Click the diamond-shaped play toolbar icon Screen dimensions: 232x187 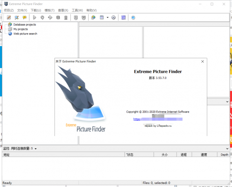click(x=50, y=18)
